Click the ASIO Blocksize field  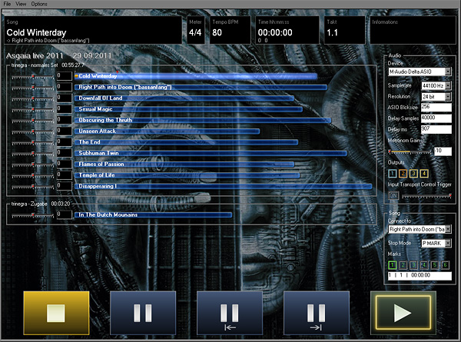[436, 107]
